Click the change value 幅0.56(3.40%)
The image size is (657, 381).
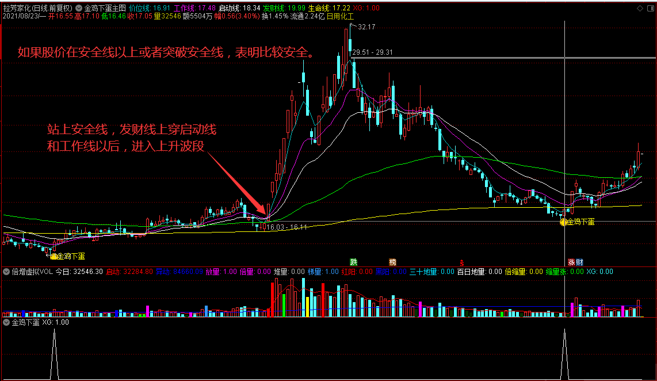[237, 16]
